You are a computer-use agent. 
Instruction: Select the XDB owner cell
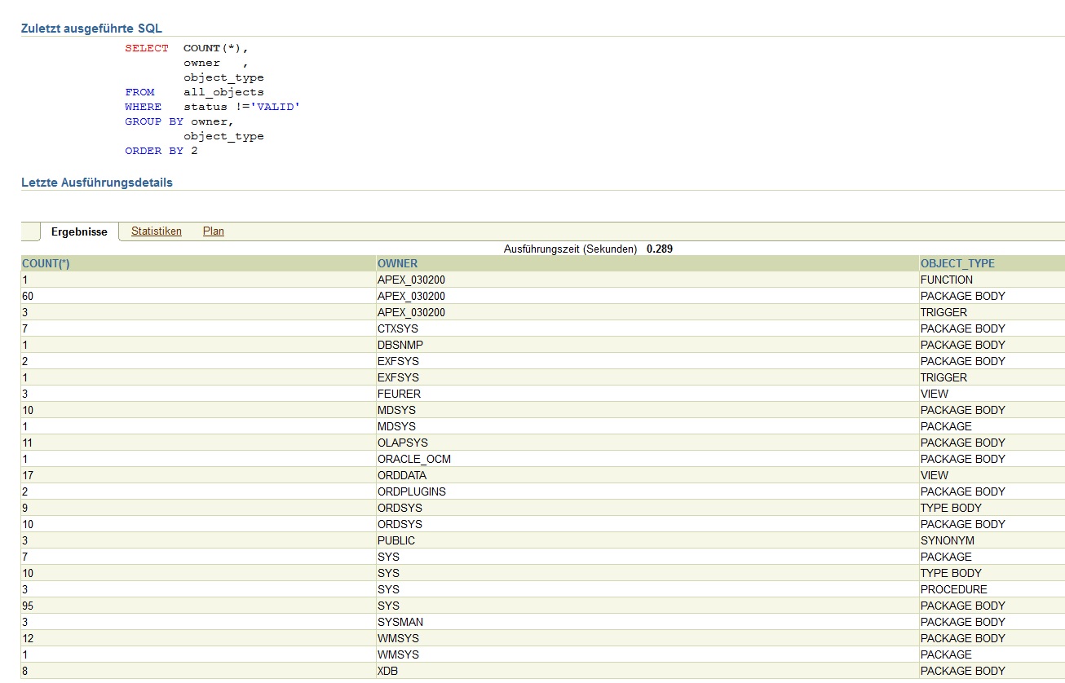coord(387,671)
